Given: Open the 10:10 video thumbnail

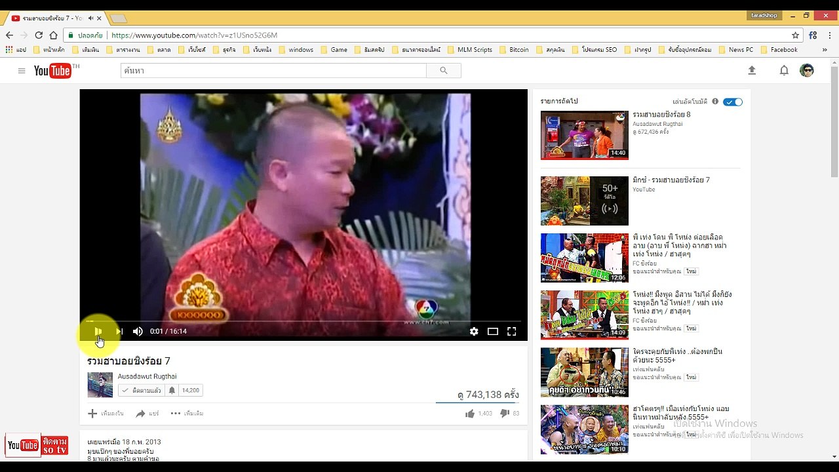Looking at the screenshot, I should (x=585, y=429).
